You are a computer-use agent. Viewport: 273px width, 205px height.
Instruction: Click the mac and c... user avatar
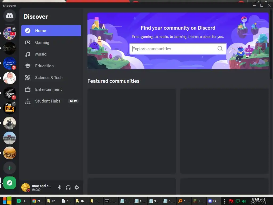pos(26,187)
